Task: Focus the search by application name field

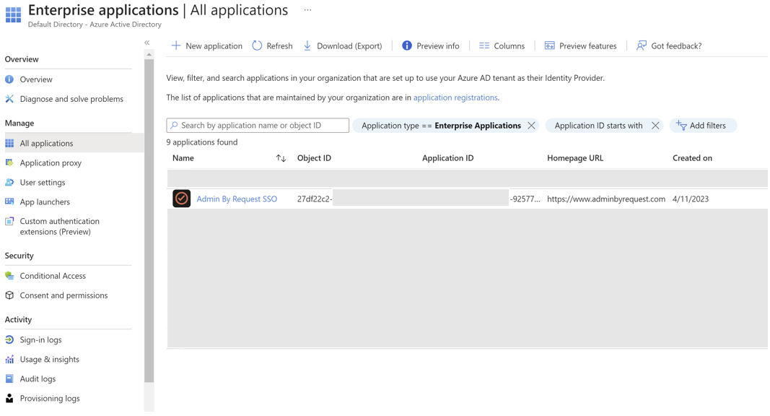Action: (258, 126)
